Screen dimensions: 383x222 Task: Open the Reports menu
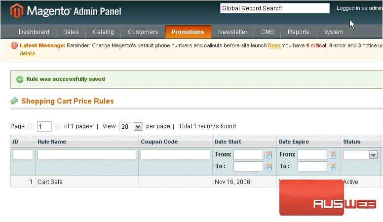coord(298,32)
